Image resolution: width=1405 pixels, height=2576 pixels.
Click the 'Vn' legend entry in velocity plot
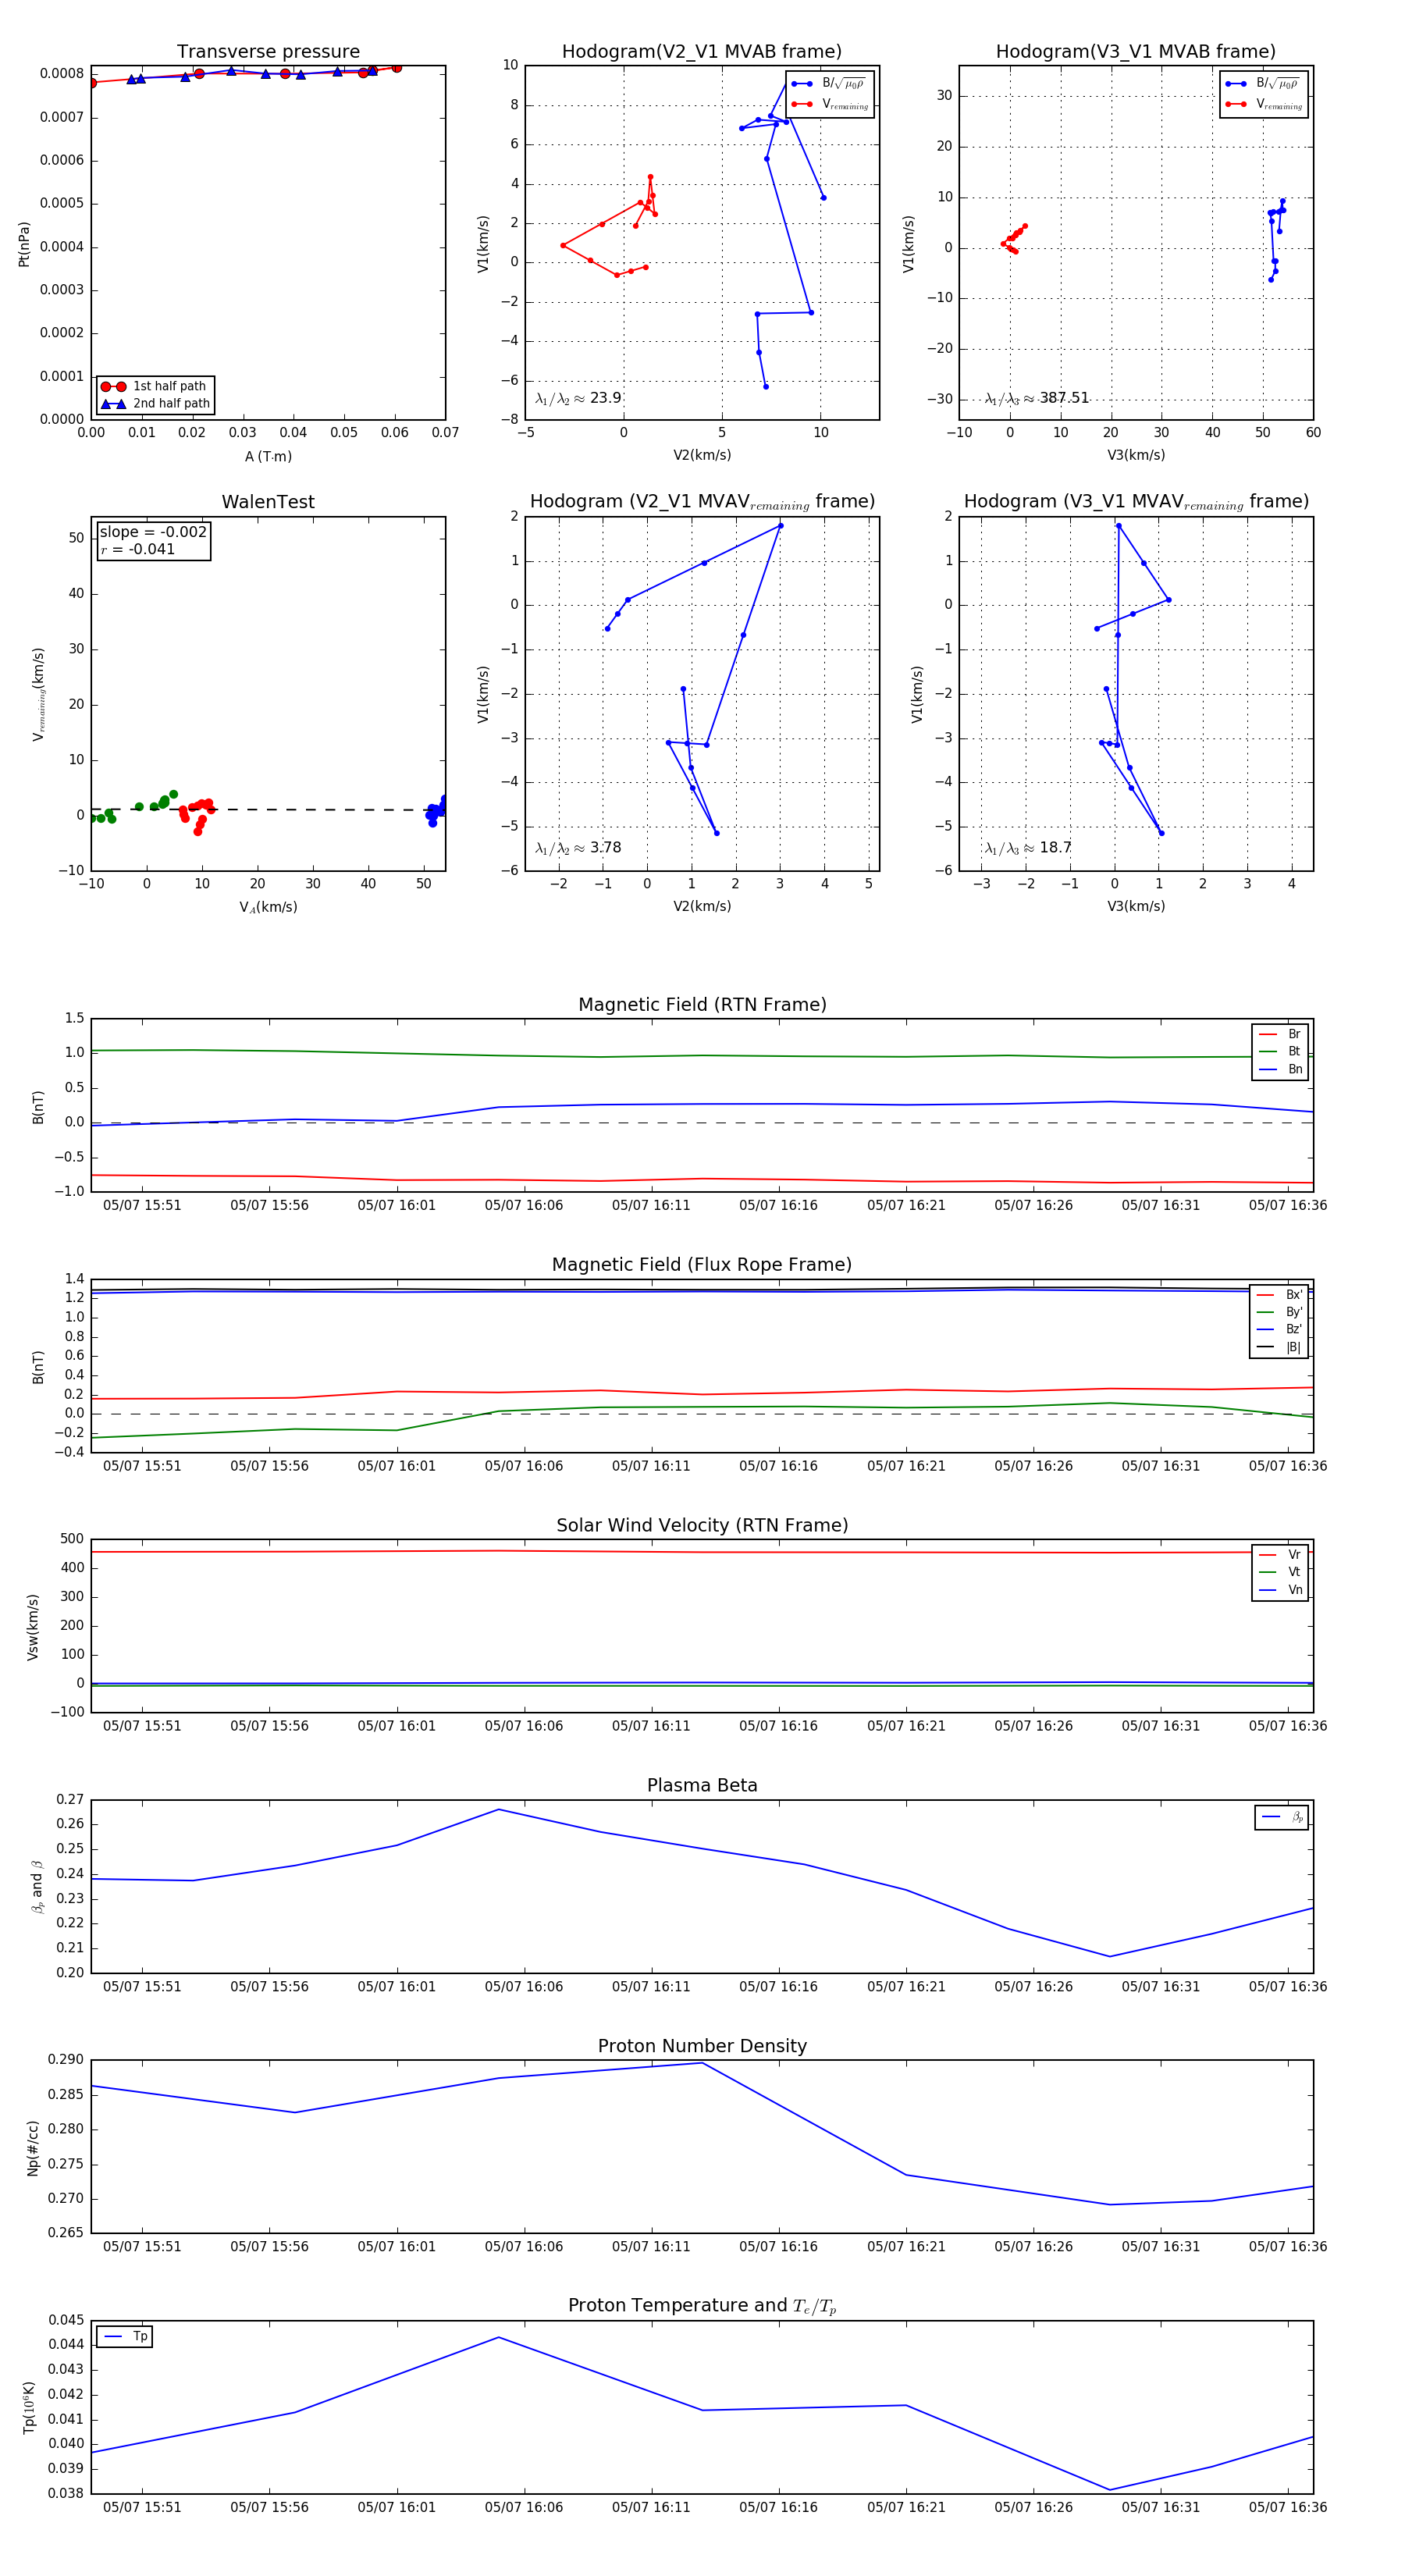point(1280,1590)
